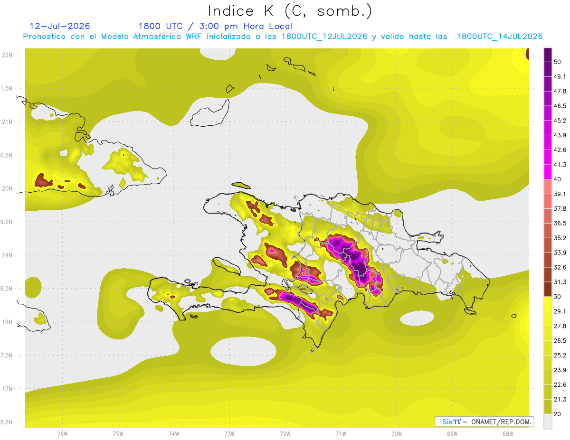Click the 12-Jul-2026 date label
The height and width of the screenshot is (440, 570).
point(59,26)
